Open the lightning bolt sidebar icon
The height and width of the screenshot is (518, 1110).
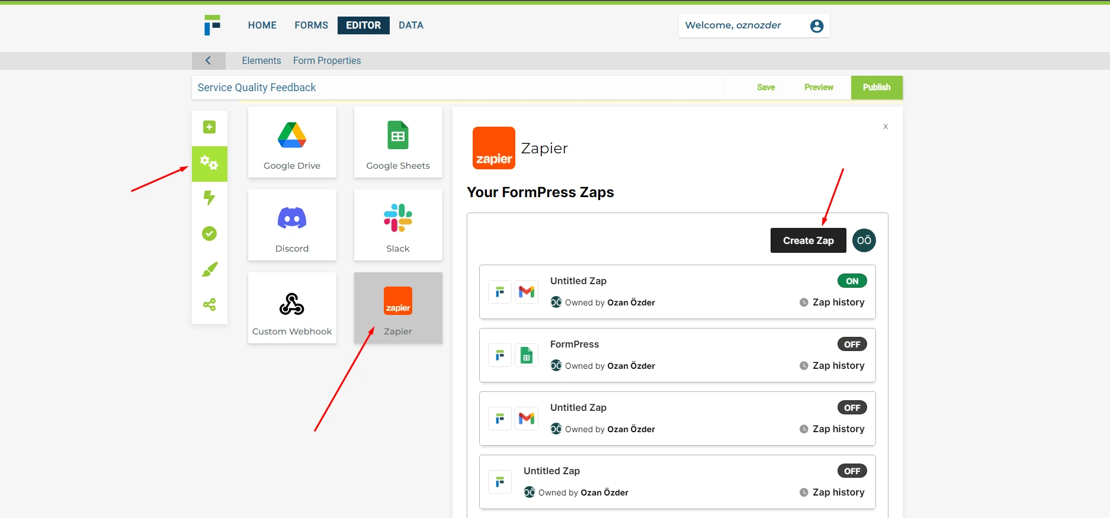coord(210,198)
